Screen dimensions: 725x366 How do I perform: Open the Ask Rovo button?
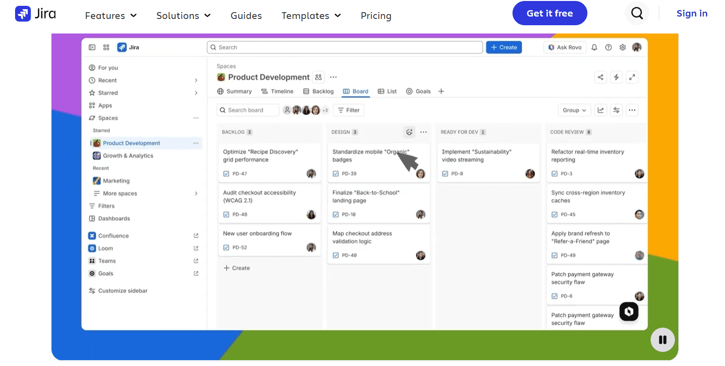pyautogui.click(x=565, y=47)
